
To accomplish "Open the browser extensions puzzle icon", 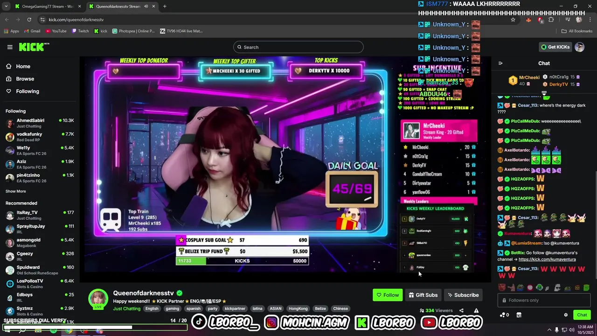I will click(551, 20).
